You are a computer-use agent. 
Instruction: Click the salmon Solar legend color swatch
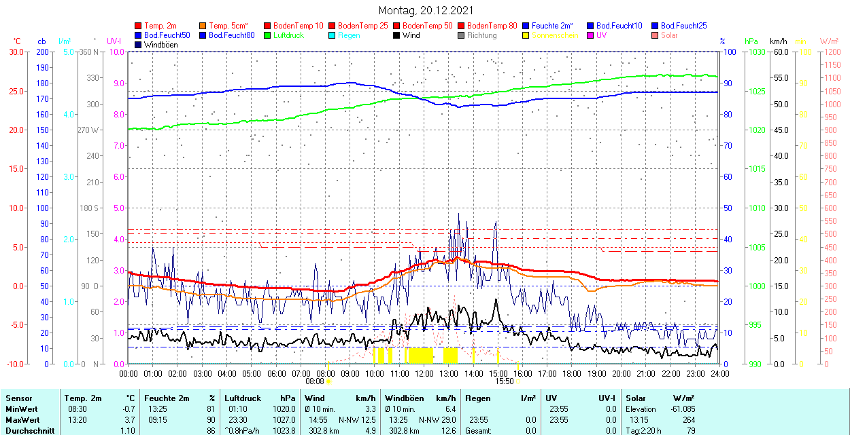(x=656, y=35)
